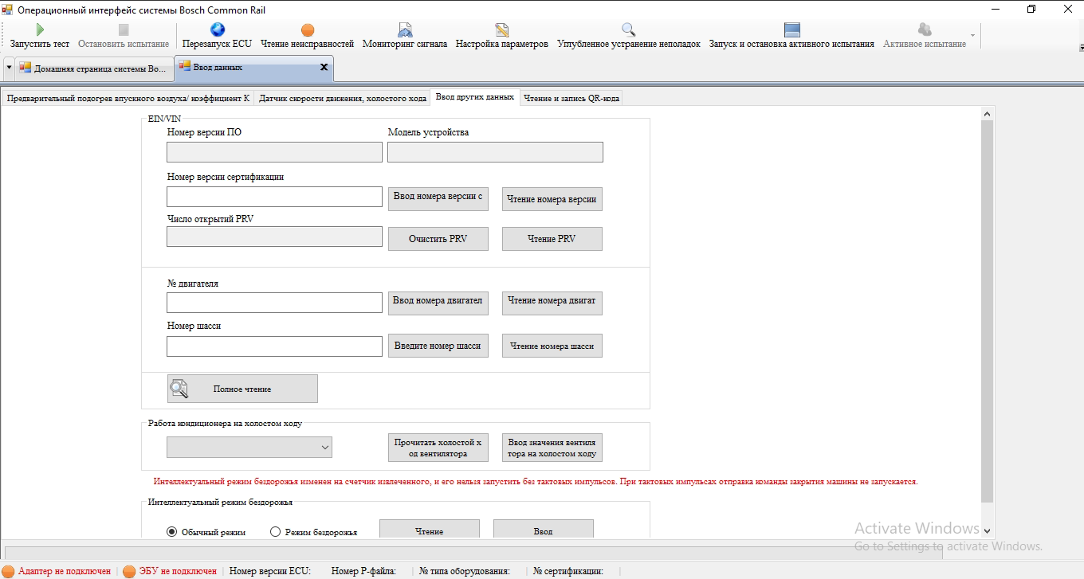Open Мониторинг сигнала toolbar icon

[x=405, y=30]
